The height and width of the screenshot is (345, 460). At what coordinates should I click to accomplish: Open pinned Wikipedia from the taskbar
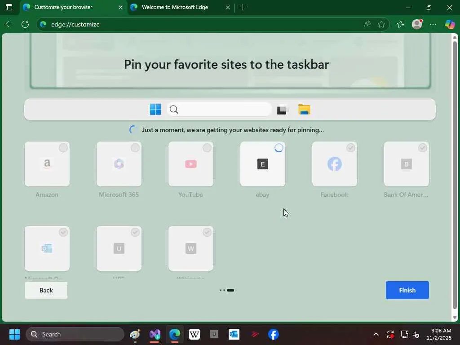pyautogui.click(x=194, y=334)
